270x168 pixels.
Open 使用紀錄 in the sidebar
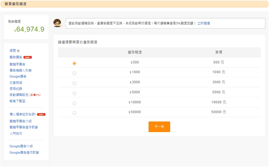[x=16, y=89]
